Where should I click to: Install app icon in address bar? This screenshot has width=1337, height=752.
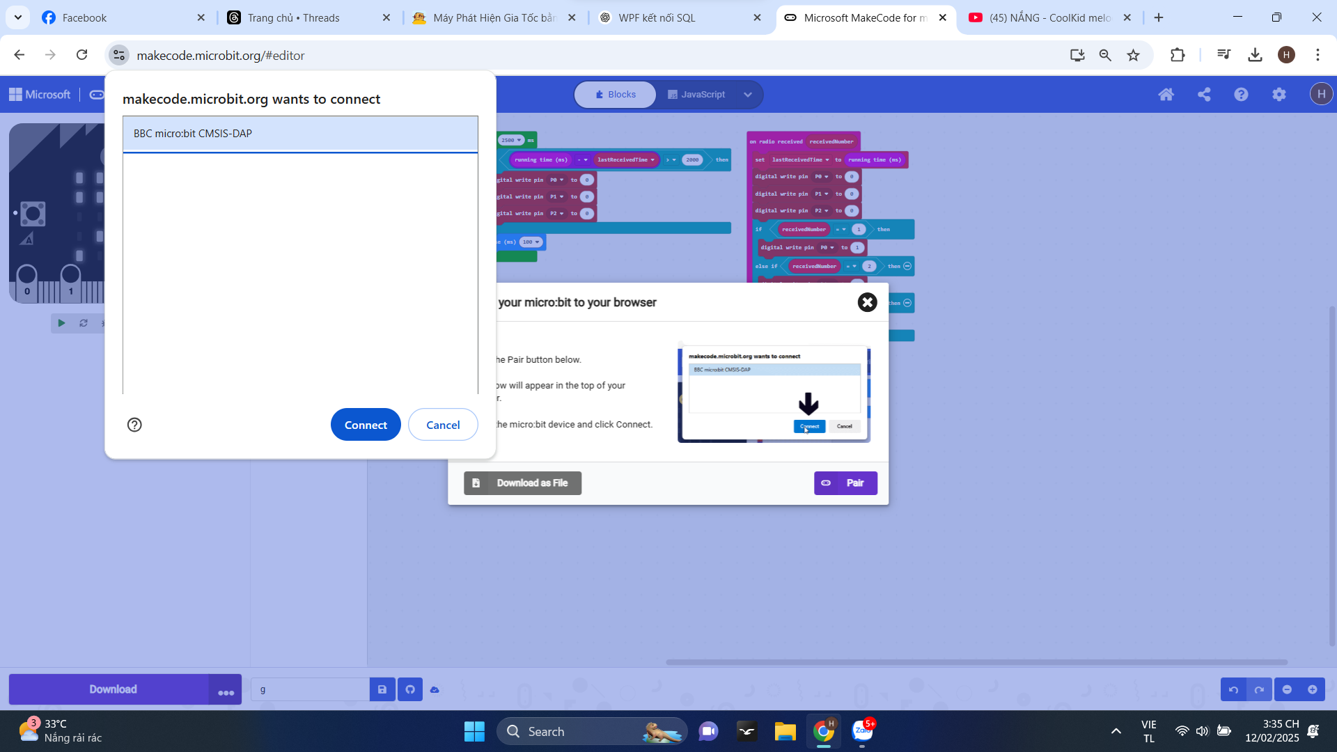pyautogui.click(x=1077, y=55)
